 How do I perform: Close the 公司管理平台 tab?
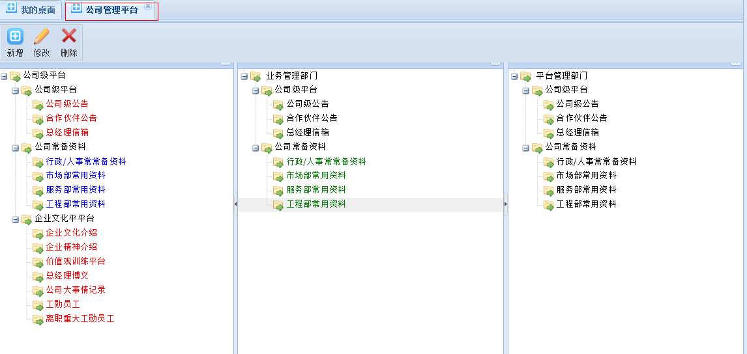click(148, 6)
